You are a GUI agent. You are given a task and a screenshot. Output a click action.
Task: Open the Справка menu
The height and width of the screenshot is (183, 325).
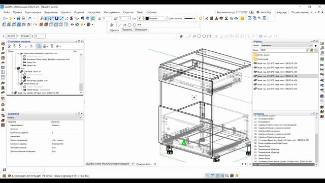(151, 12)
